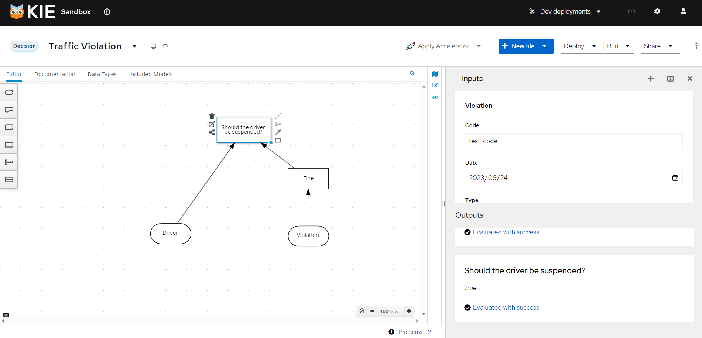
Task: Select the Decision node palette tool
Action: [x=9, y=145]
